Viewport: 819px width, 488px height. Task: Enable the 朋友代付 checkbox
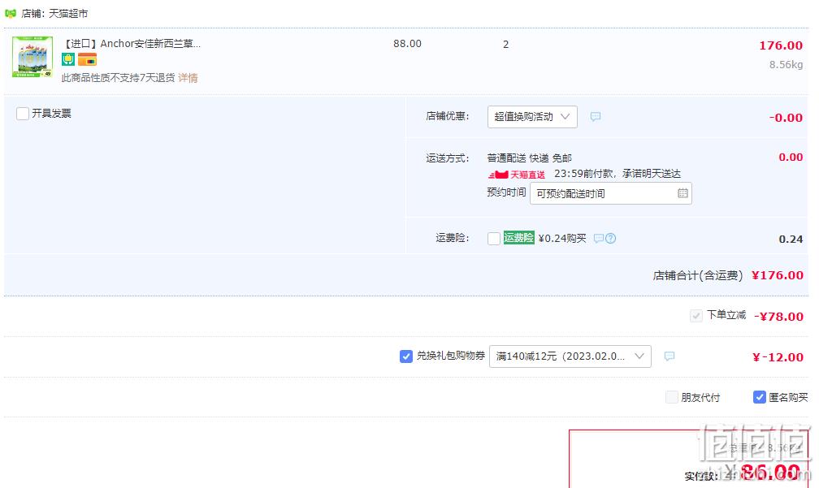(x=672, y=397)
